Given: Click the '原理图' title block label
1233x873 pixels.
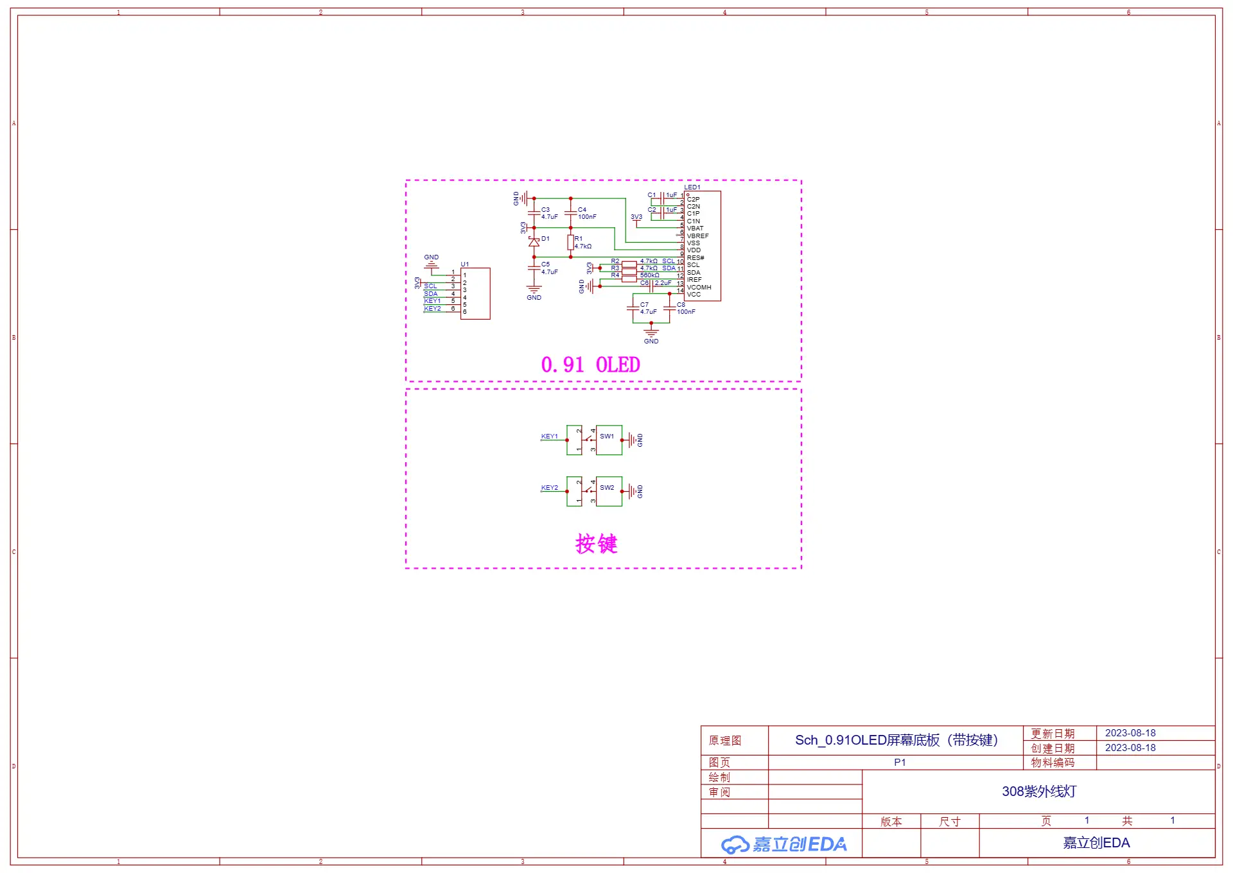Looking at the screenshot, I should pyautogui.click(x=725, y=741).
